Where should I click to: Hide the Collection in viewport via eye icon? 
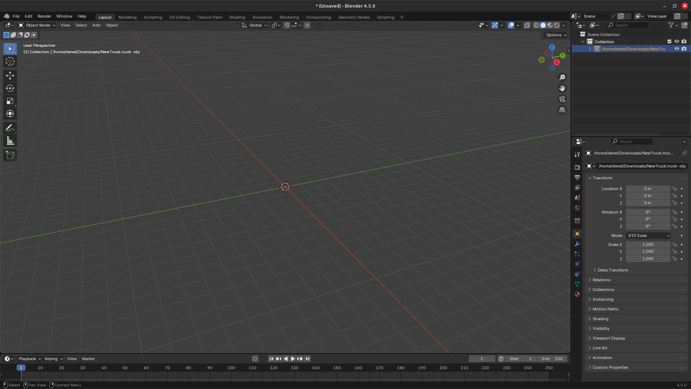pyautogui.click(x=677, y=41)
